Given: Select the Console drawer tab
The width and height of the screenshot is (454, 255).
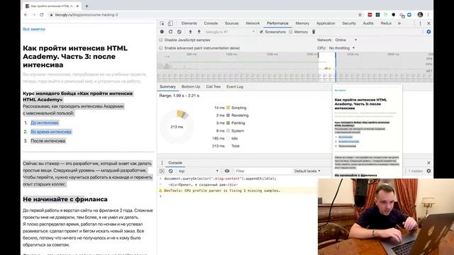Looking at the screenshot, I should [x=175, y=163].
